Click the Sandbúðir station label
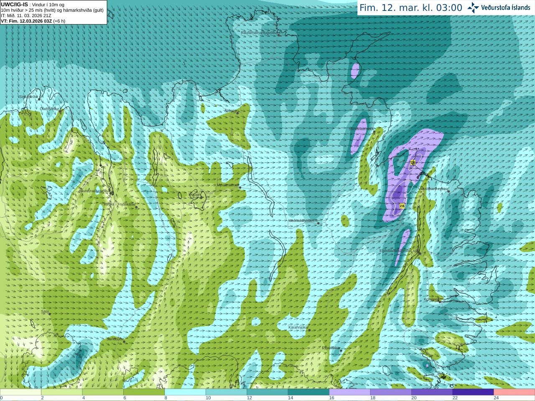 pyautogui.click(x=115, y=339)
